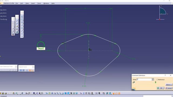Open the Edit menu
Viewport: 173px width, 97px height.
point(22,3)
